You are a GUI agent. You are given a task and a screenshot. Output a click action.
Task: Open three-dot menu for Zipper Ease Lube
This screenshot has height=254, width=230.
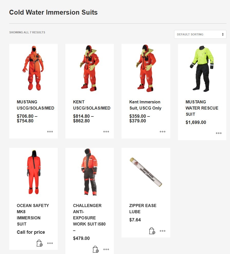163,231
